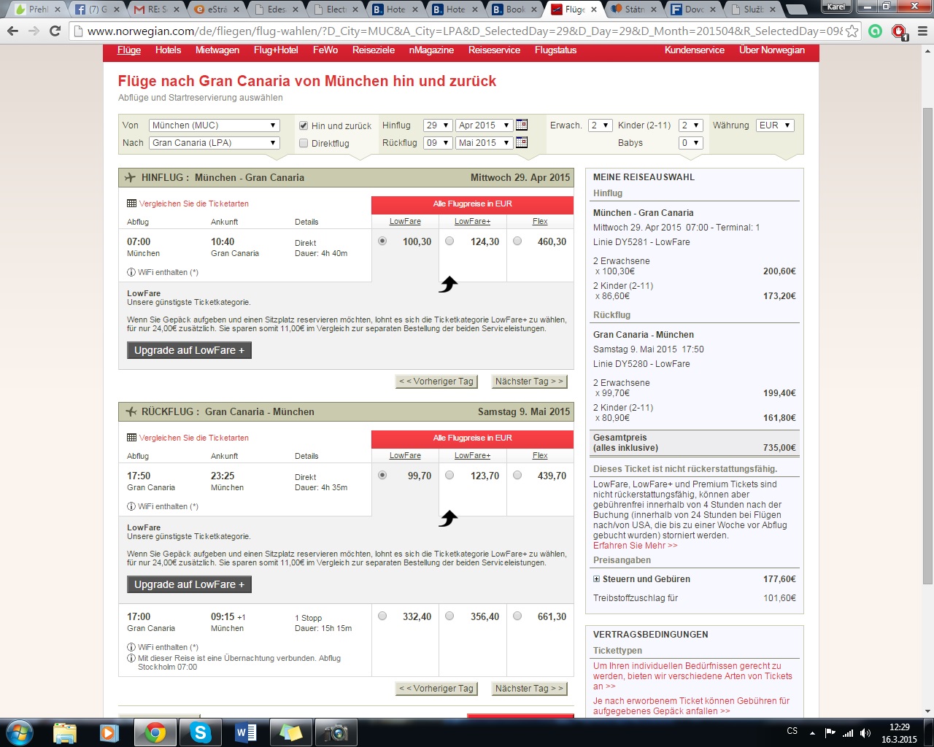Select Hinflug LowFare 100,30 radio
The height and width of the screenshot is (747, 934).
[382, 241]
